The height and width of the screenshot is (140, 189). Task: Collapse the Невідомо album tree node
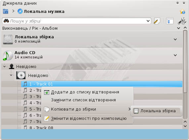coord(11,75)
